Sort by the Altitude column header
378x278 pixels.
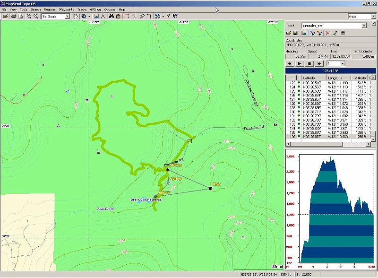[x=359, y=78]
